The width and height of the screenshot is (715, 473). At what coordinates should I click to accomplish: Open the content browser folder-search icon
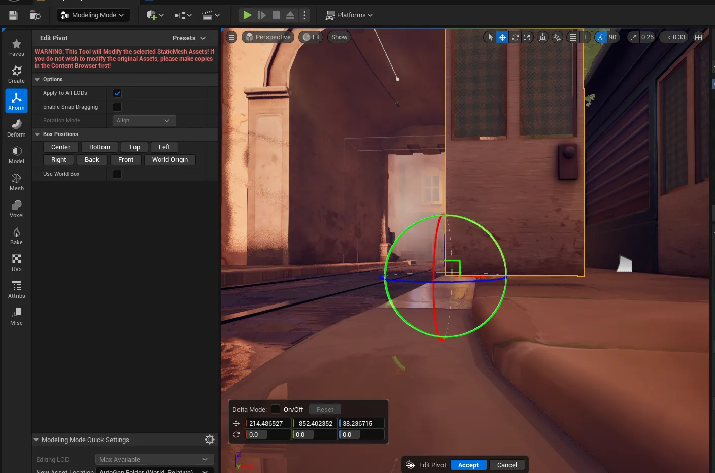[35, 15]
